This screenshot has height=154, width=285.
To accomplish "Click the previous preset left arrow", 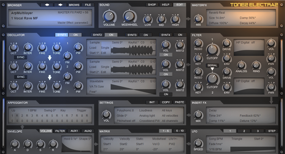I will (48, 5).
